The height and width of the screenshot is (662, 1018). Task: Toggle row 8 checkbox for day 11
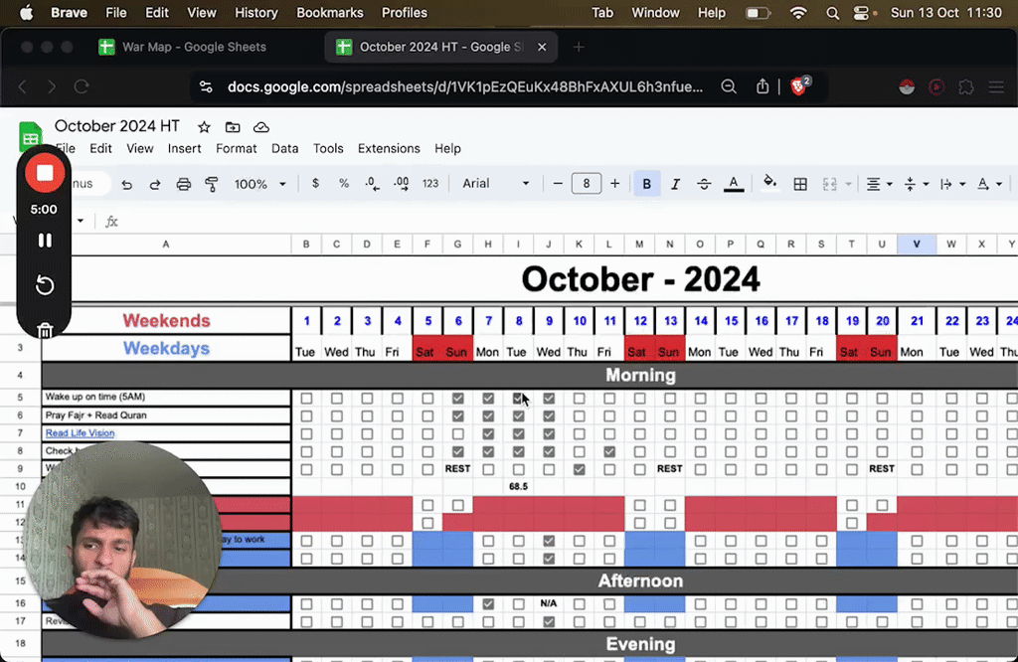(609, 451)
